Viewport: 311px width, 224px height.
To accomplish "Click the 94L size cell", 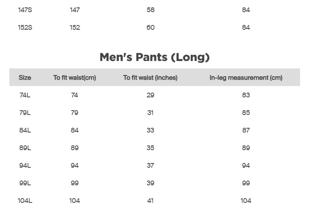I will click(25, 165).
